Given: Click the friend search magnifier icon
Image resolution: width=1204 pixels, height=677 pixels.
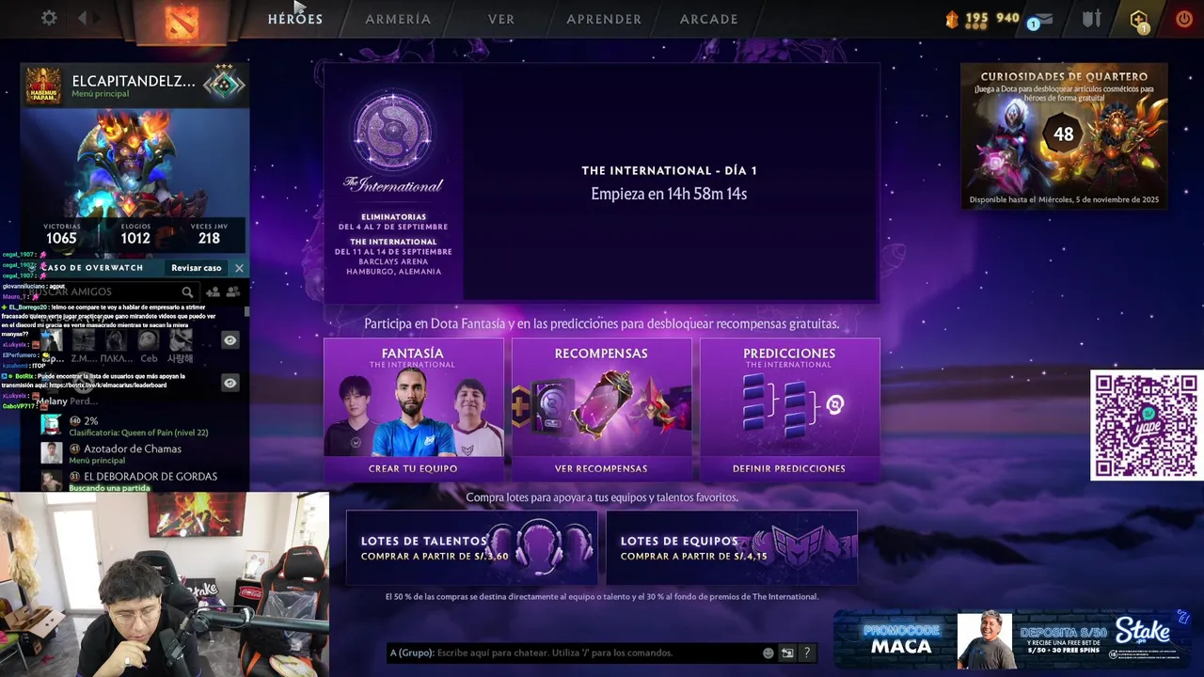Looking at the screenshot, I should pos(187,292).
